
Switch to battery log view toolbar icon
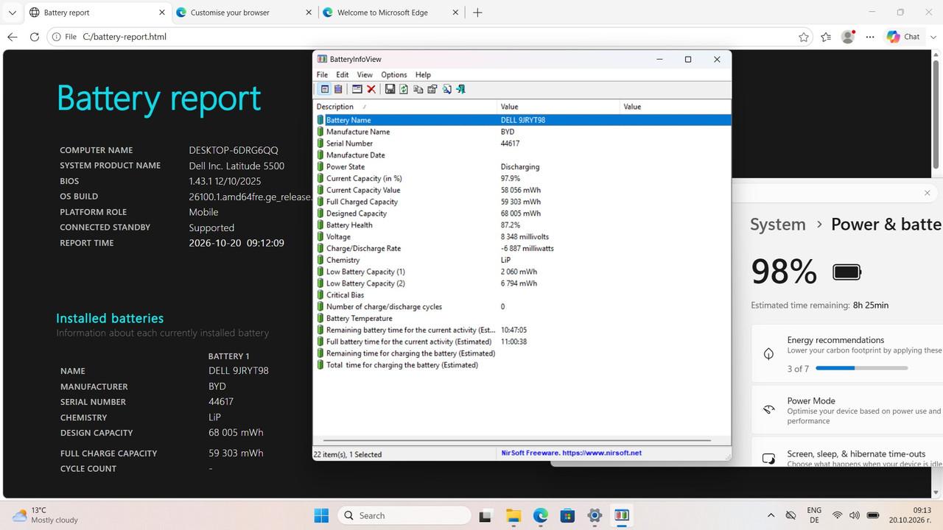338,89
